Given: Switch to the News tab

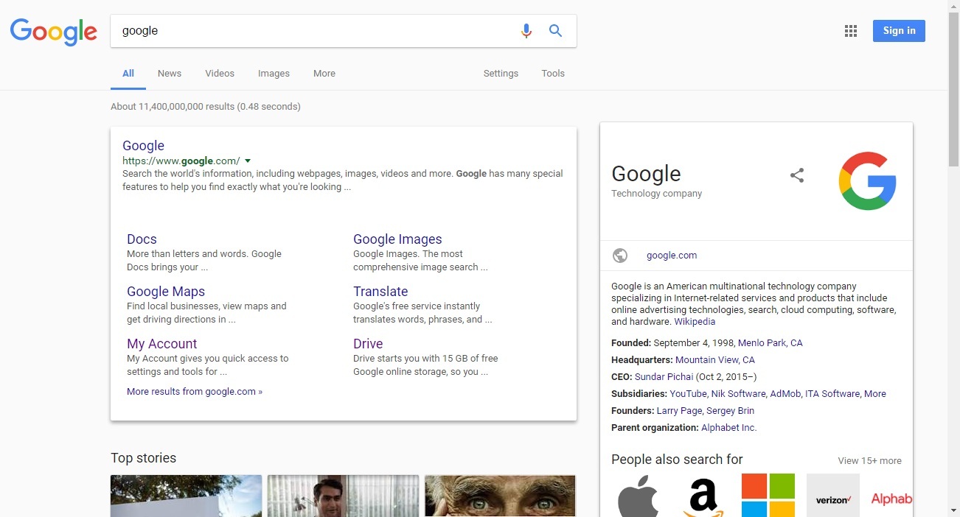Looking at the screenshot, I should (x=170, y=74).
